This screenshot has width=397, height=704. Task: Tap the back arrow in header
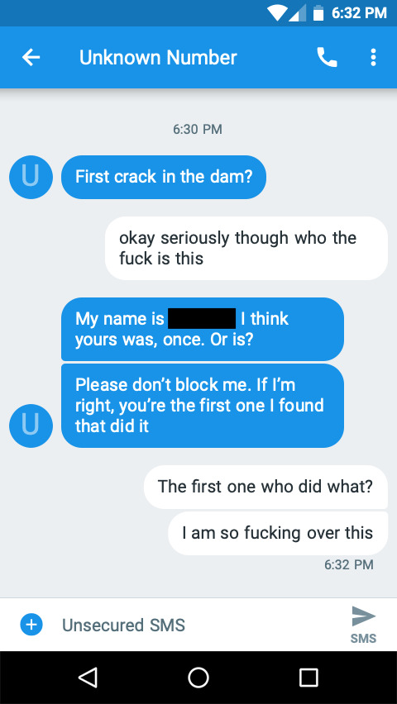[x=31, y=58]
